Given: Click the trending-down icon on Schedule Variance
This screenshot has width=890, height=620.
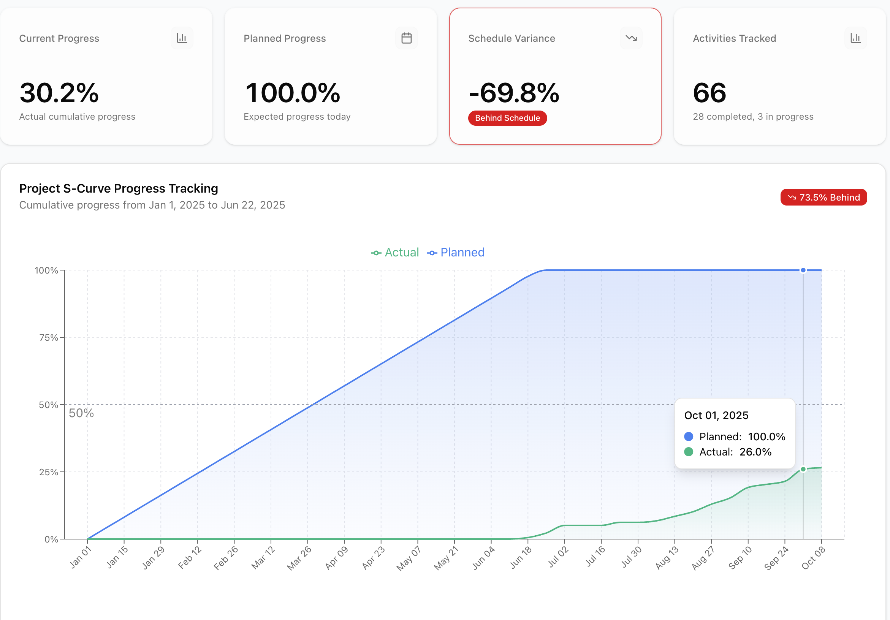Looking at the screenshot, I should pos(631,38).
